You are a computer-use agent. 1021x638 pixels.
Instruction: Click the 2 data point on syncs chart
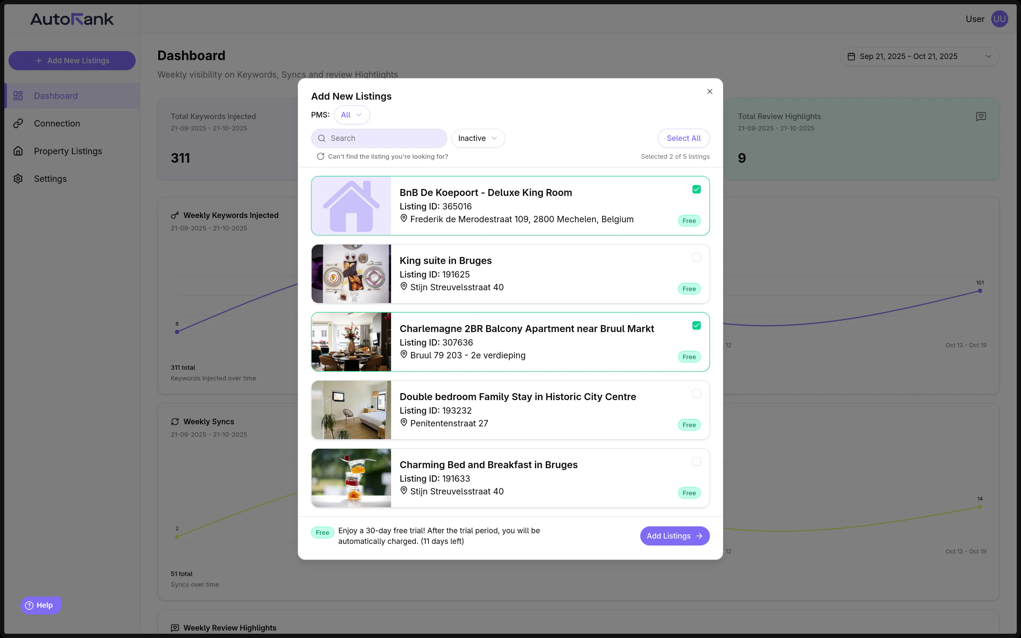177,537
